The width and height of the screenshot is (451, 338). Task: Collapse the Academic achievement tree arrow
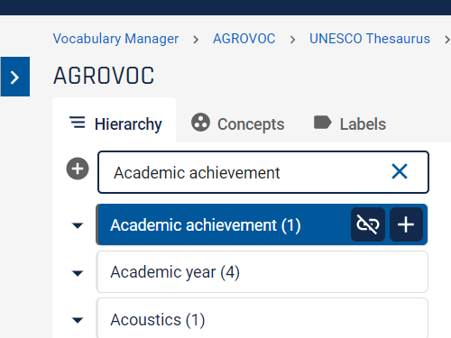point(78,225)
